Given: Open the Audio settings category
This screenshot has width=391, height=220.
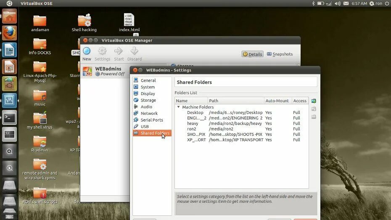Looking at the screenshot, I should pos(152,106).
